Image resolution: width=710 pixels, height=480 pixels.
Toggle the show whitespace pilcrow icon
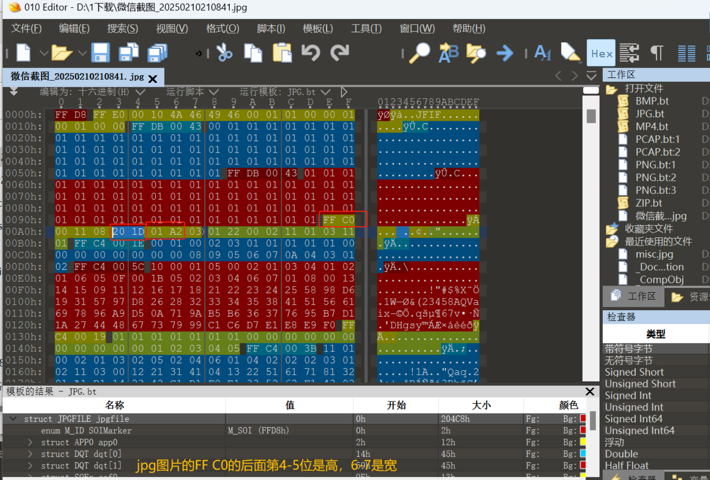pyautogui.click(x=657, y=53)
